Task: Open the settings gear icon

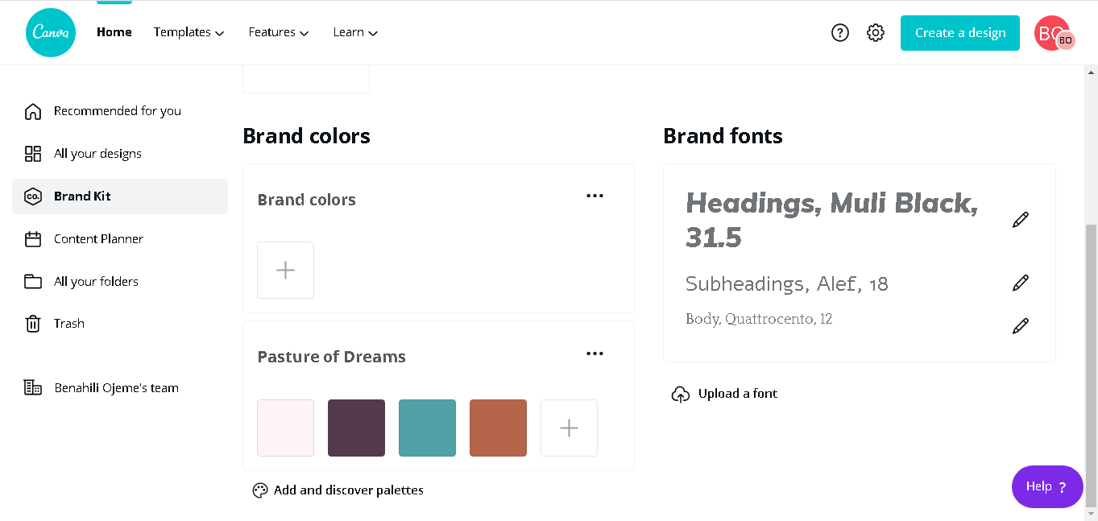Action: (876, 33)
